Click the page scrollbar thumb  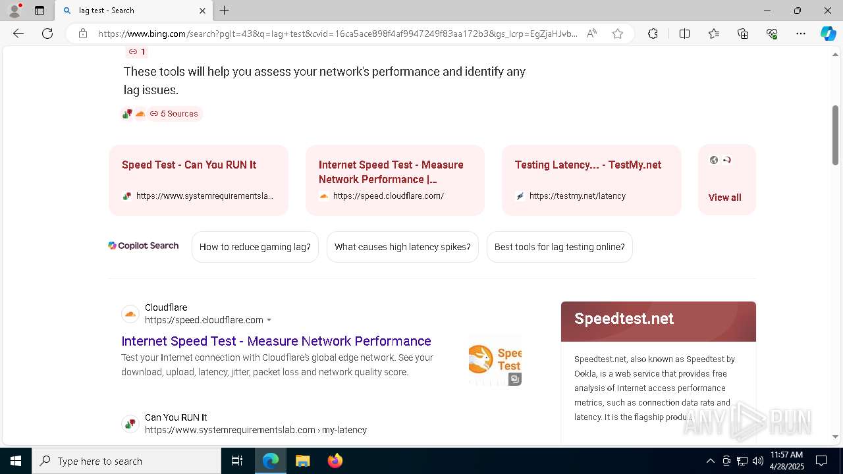point(835,135)
